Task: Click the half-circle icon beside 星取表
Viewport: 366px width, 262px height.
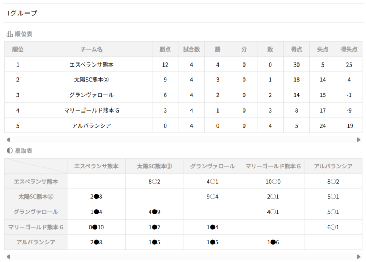Action: coord(9,151)
